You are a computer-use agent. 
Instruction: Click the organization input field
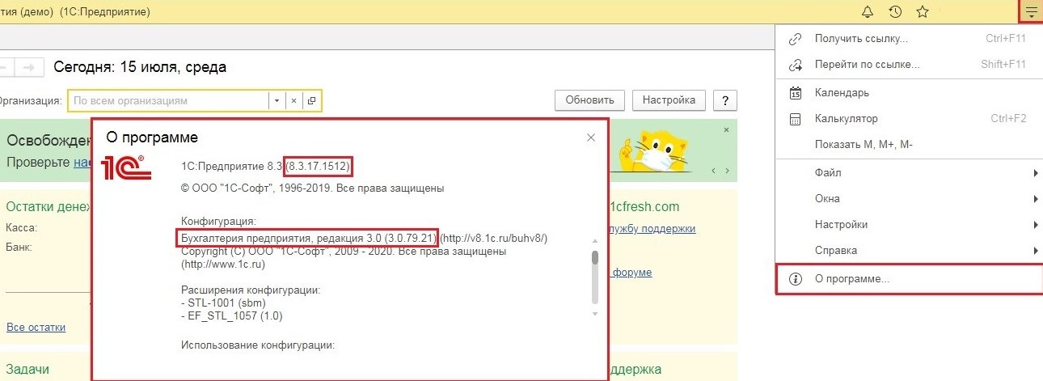pos(168,101)
